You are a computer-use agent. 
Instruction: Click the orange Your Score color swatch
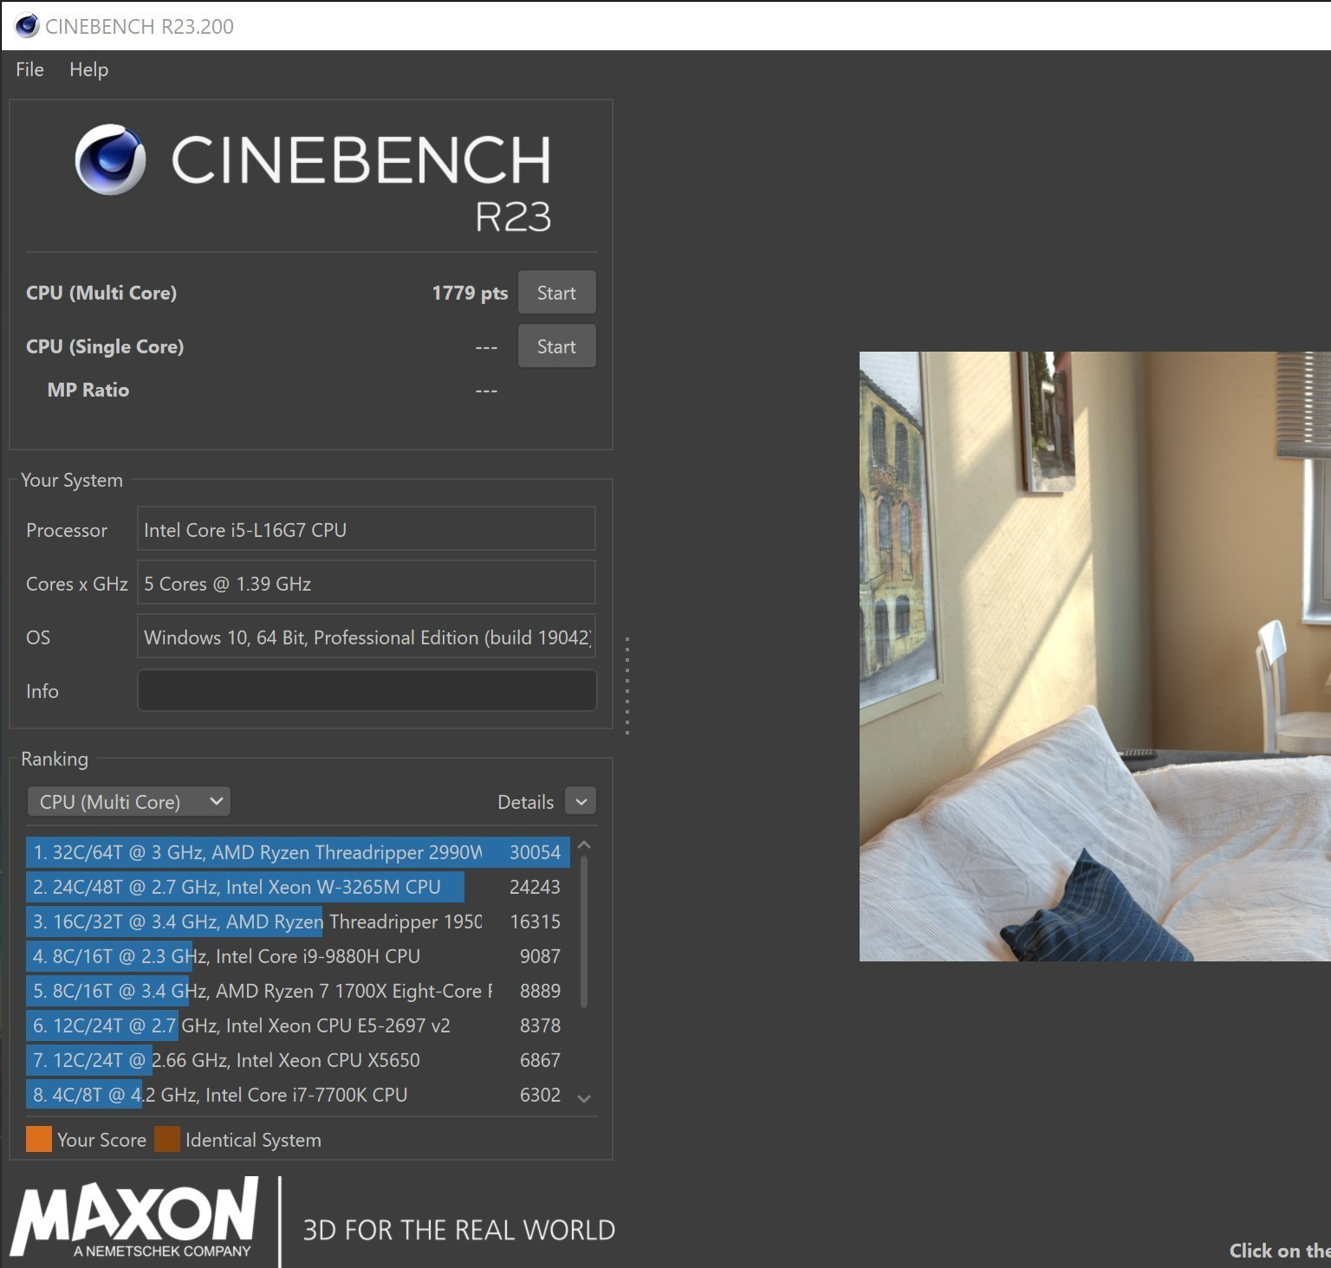pyautogui.click(x=39, y=1139)
